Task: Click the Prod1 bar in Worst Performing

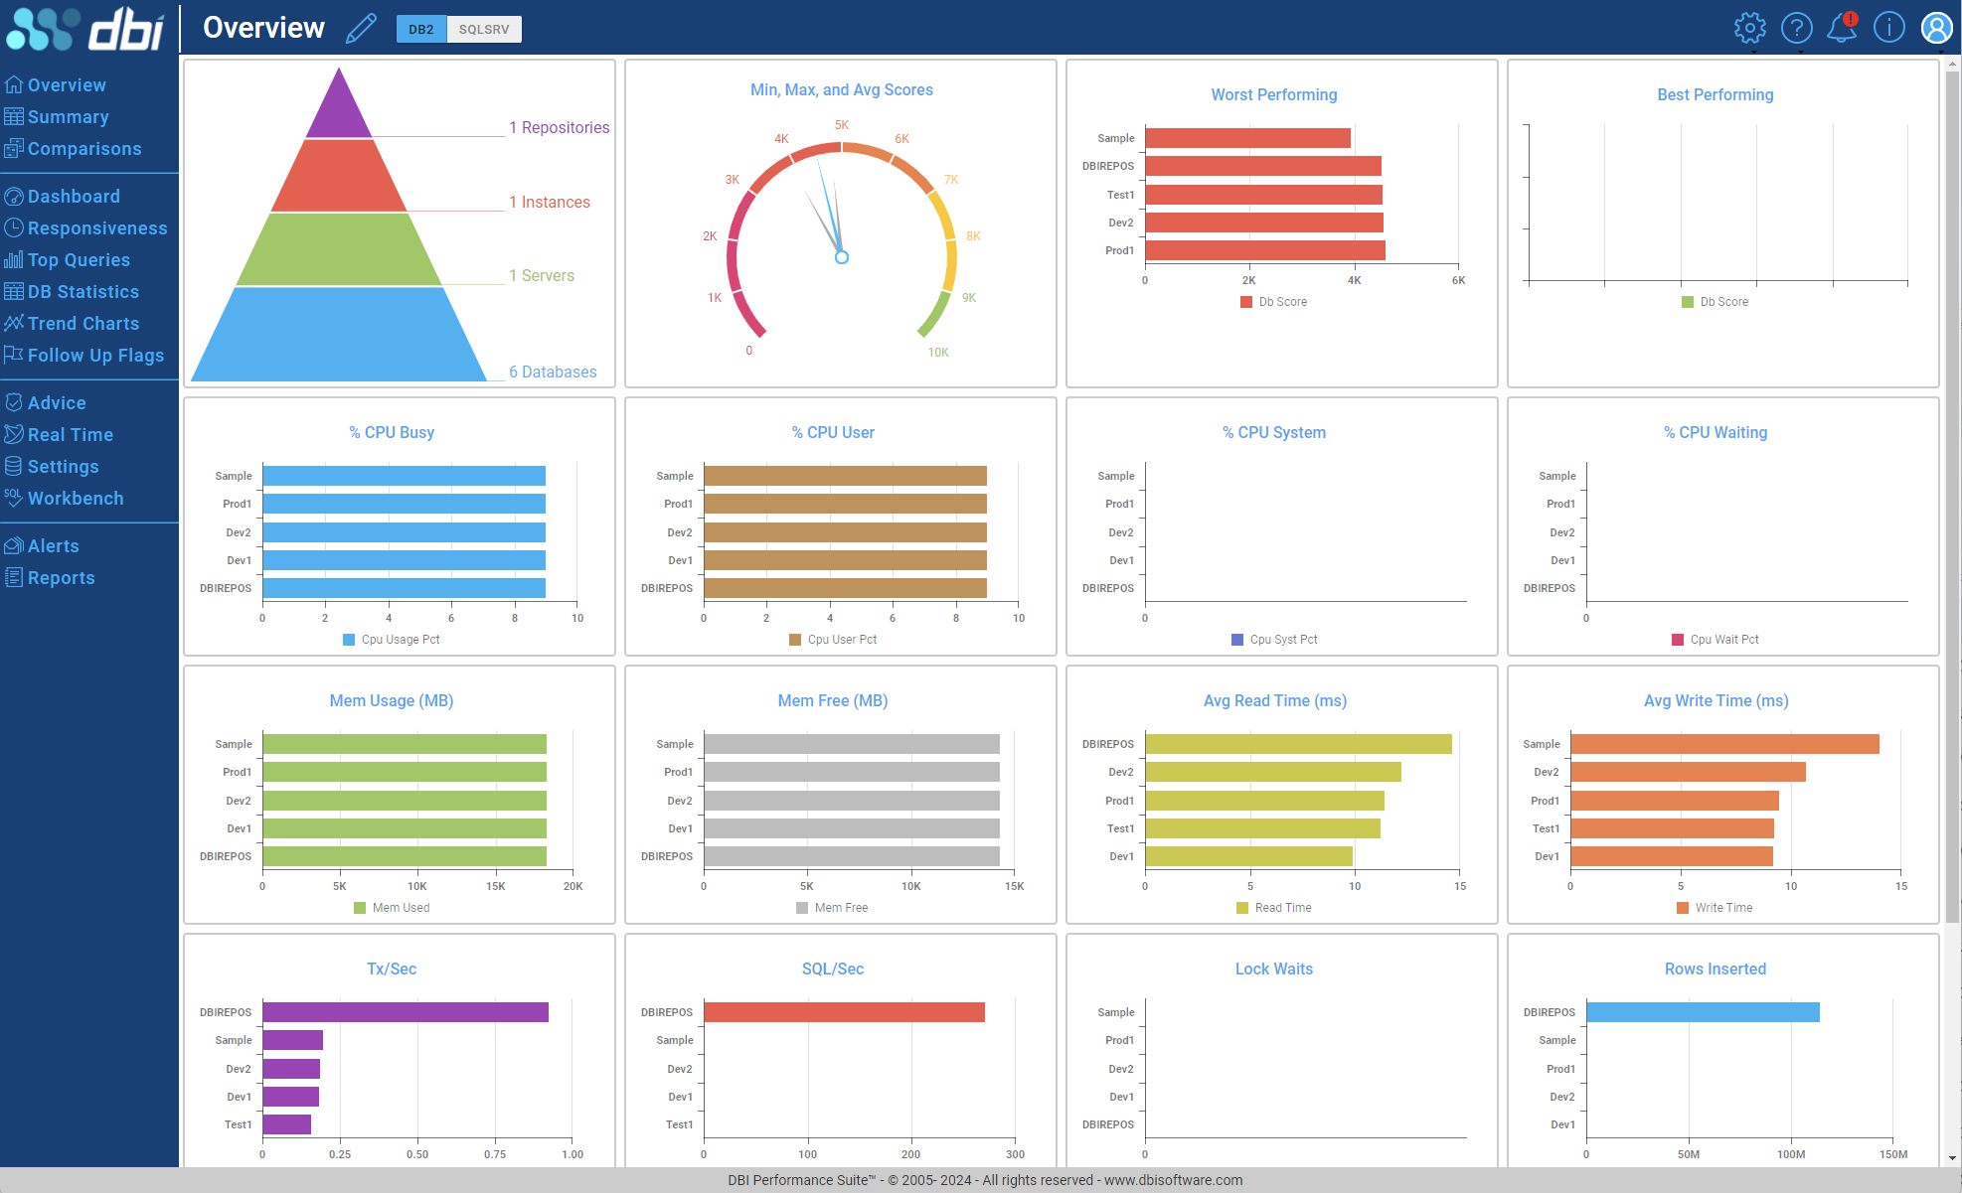Action: click(1265, 250)
